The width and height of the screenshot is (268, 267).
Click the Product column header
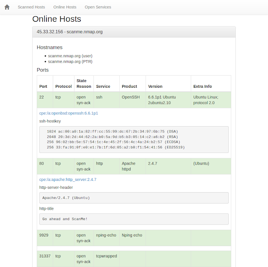pyautogui.click(x=133, y=84)
